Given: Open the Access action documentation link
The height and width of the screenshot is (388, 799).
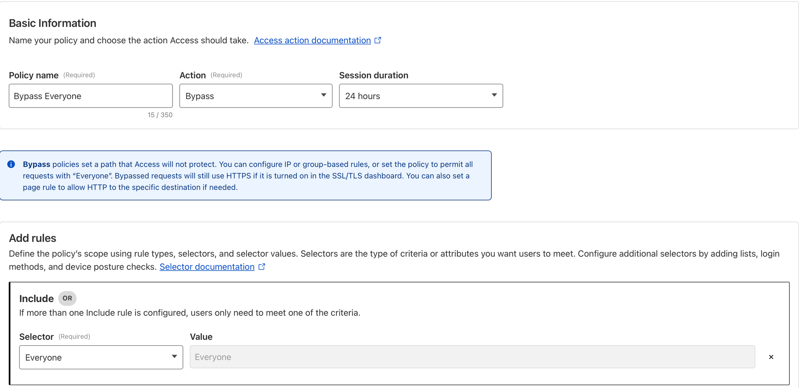Looking at the screenshot, I should pyautogui.click(x=312, y=40).
